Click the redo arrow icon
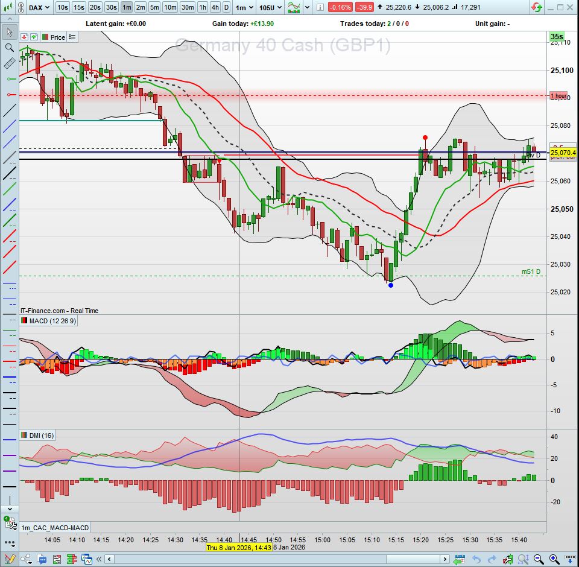Image resolution: width=579 pixels, height=567 pixels. (x=492, y=559)
